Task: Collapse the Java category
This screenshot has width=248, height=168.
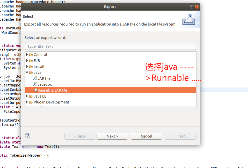Action: point(27,72)
